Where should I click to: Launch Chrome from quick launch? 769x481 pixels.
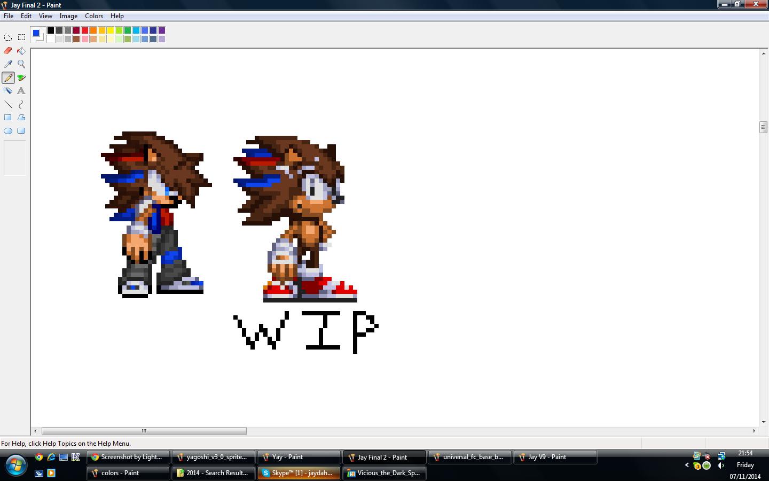[x=39, y=457]
